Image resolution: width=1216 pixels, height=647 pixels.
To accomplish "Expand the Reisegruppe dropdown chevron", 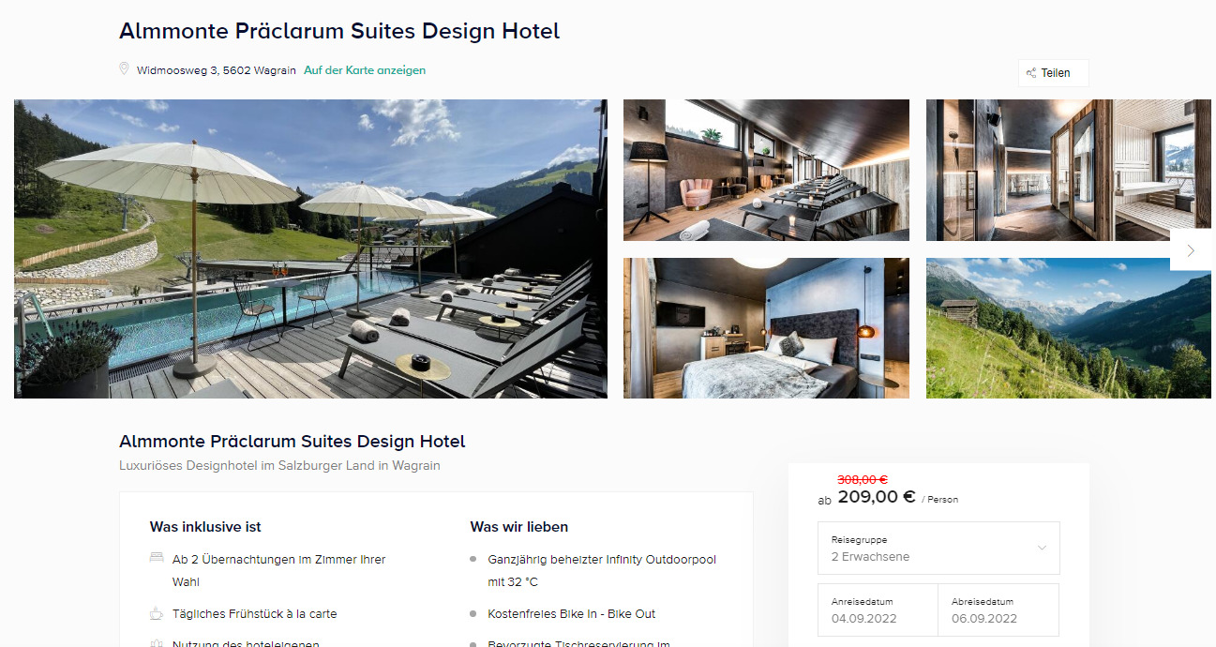I will pos(1042,548).
